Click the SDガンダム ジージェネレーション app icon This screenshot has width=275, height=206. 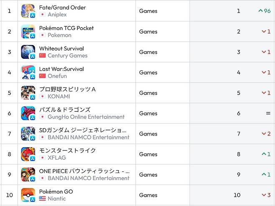28,133
